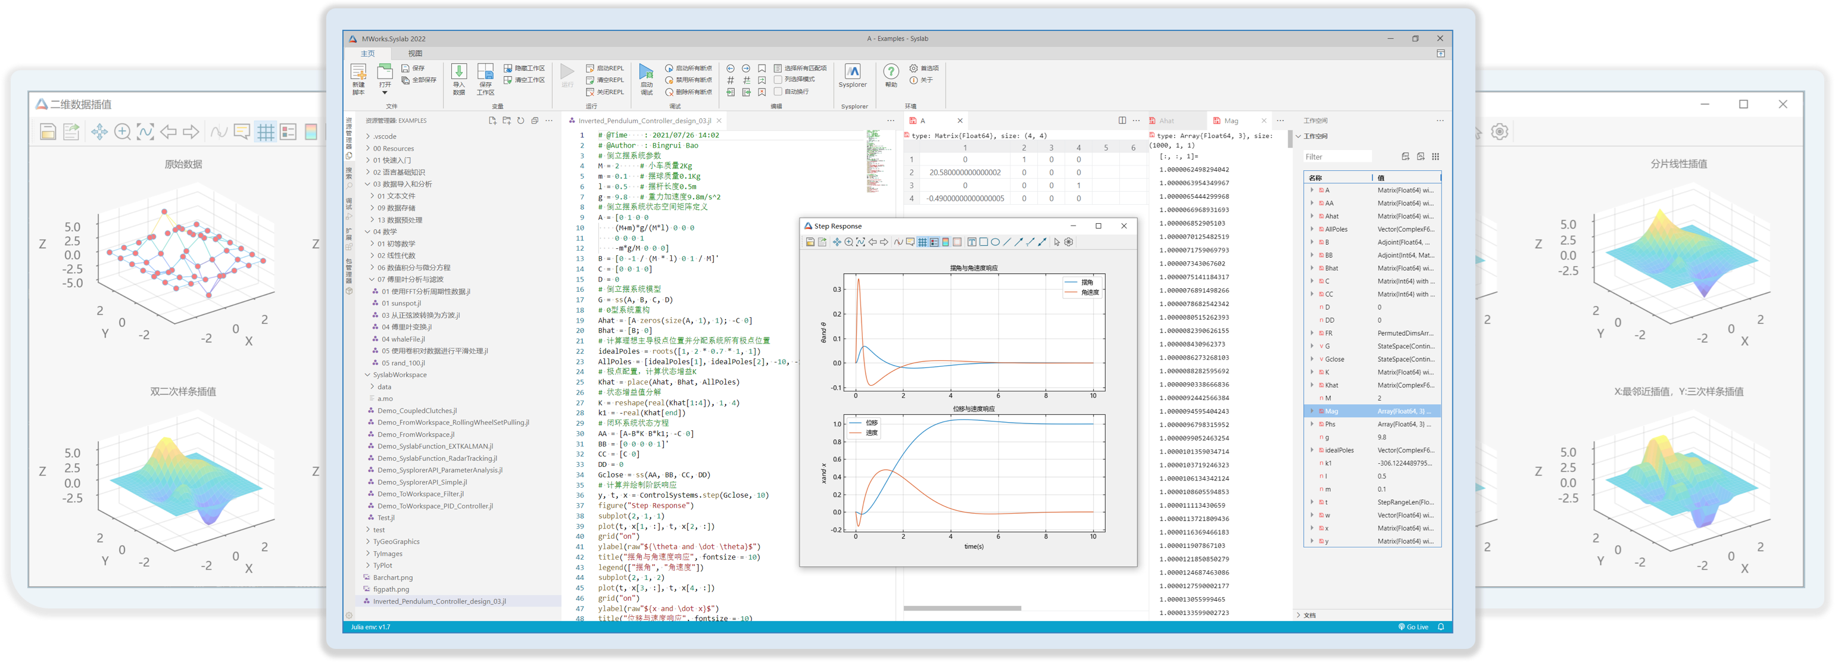Collapse the 03 数据导入和分析 folder
This screenshot has height=662, width=1835.
(x=367, y=184)
